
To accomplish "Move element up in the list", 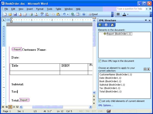I will tap(148, 69).
